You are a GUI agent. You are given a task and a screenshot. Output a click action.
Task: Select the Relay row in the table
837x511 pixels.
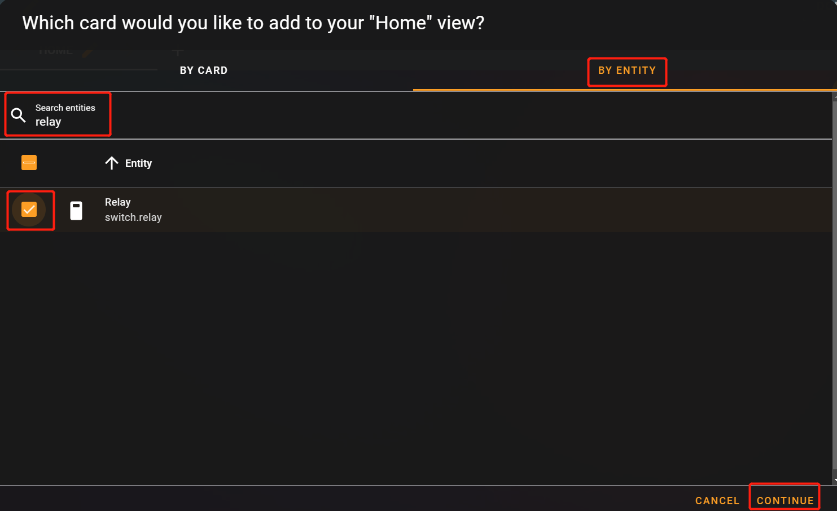[416, 210]
